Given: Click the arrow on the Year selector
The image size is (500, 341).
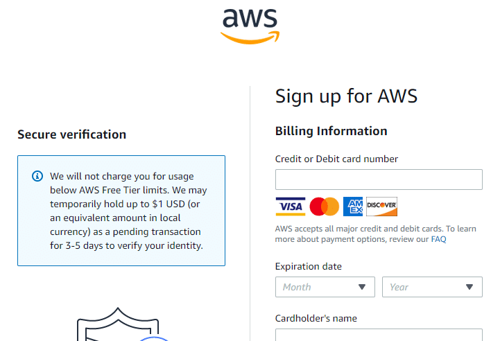Looking at the screenshot, I should point(469,287).
